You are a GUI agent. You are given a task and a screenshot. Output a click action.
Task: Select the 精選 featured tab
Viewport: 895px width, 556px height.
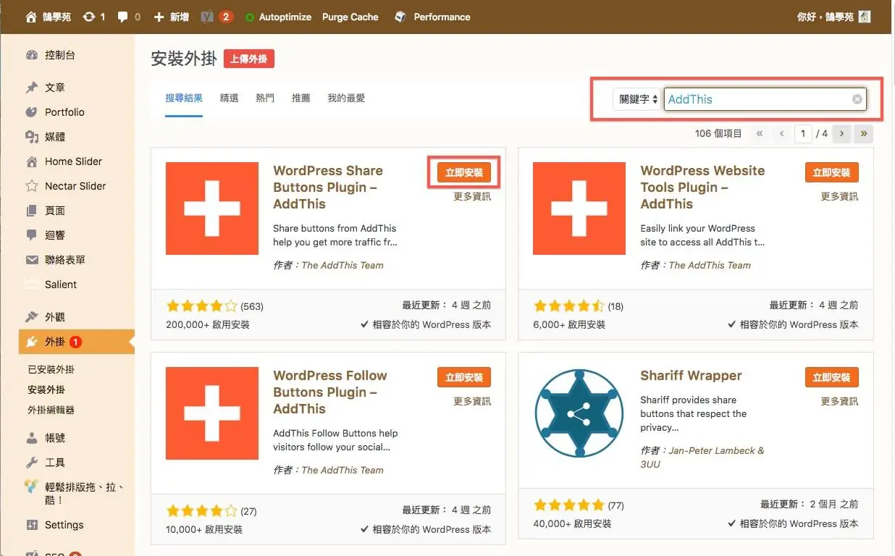[229, 98]
